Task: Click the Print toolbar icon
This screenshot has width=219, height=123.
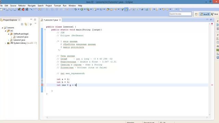Action: (x=15, y=9)
